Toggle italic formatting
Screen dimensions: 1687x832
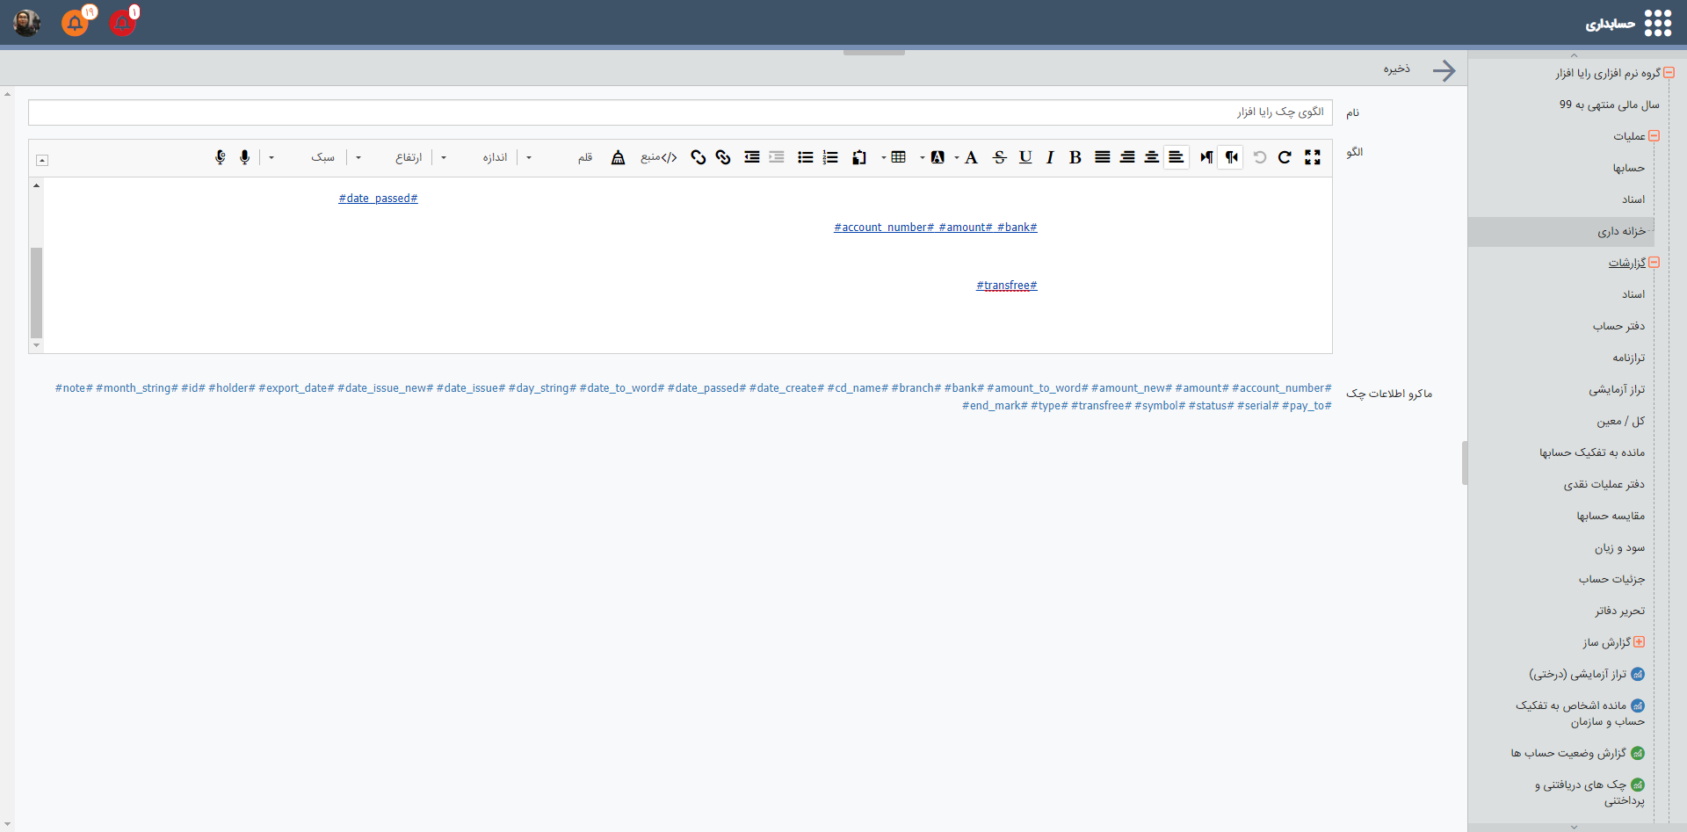coord(1050,157)
